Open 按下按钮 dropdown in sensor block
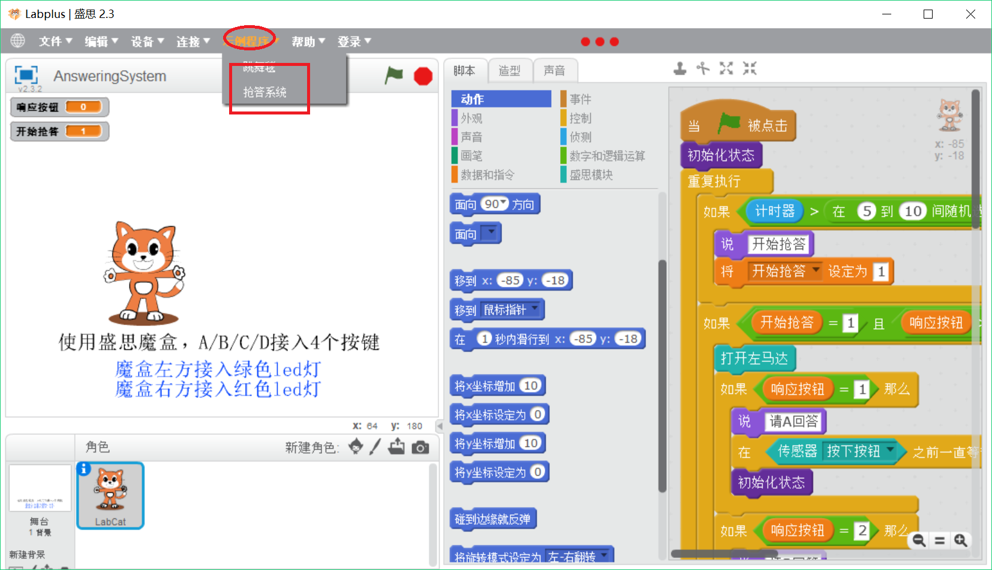 tap(891, 450)
